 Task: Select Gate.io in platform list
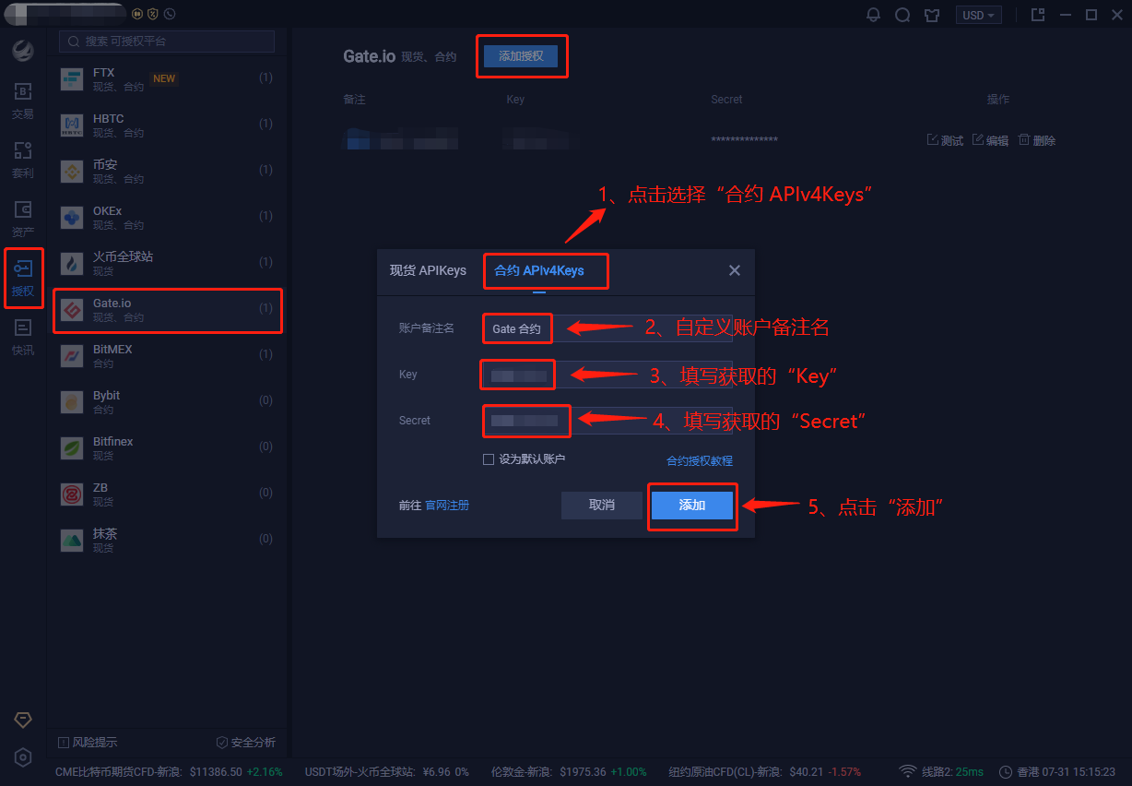167,310
